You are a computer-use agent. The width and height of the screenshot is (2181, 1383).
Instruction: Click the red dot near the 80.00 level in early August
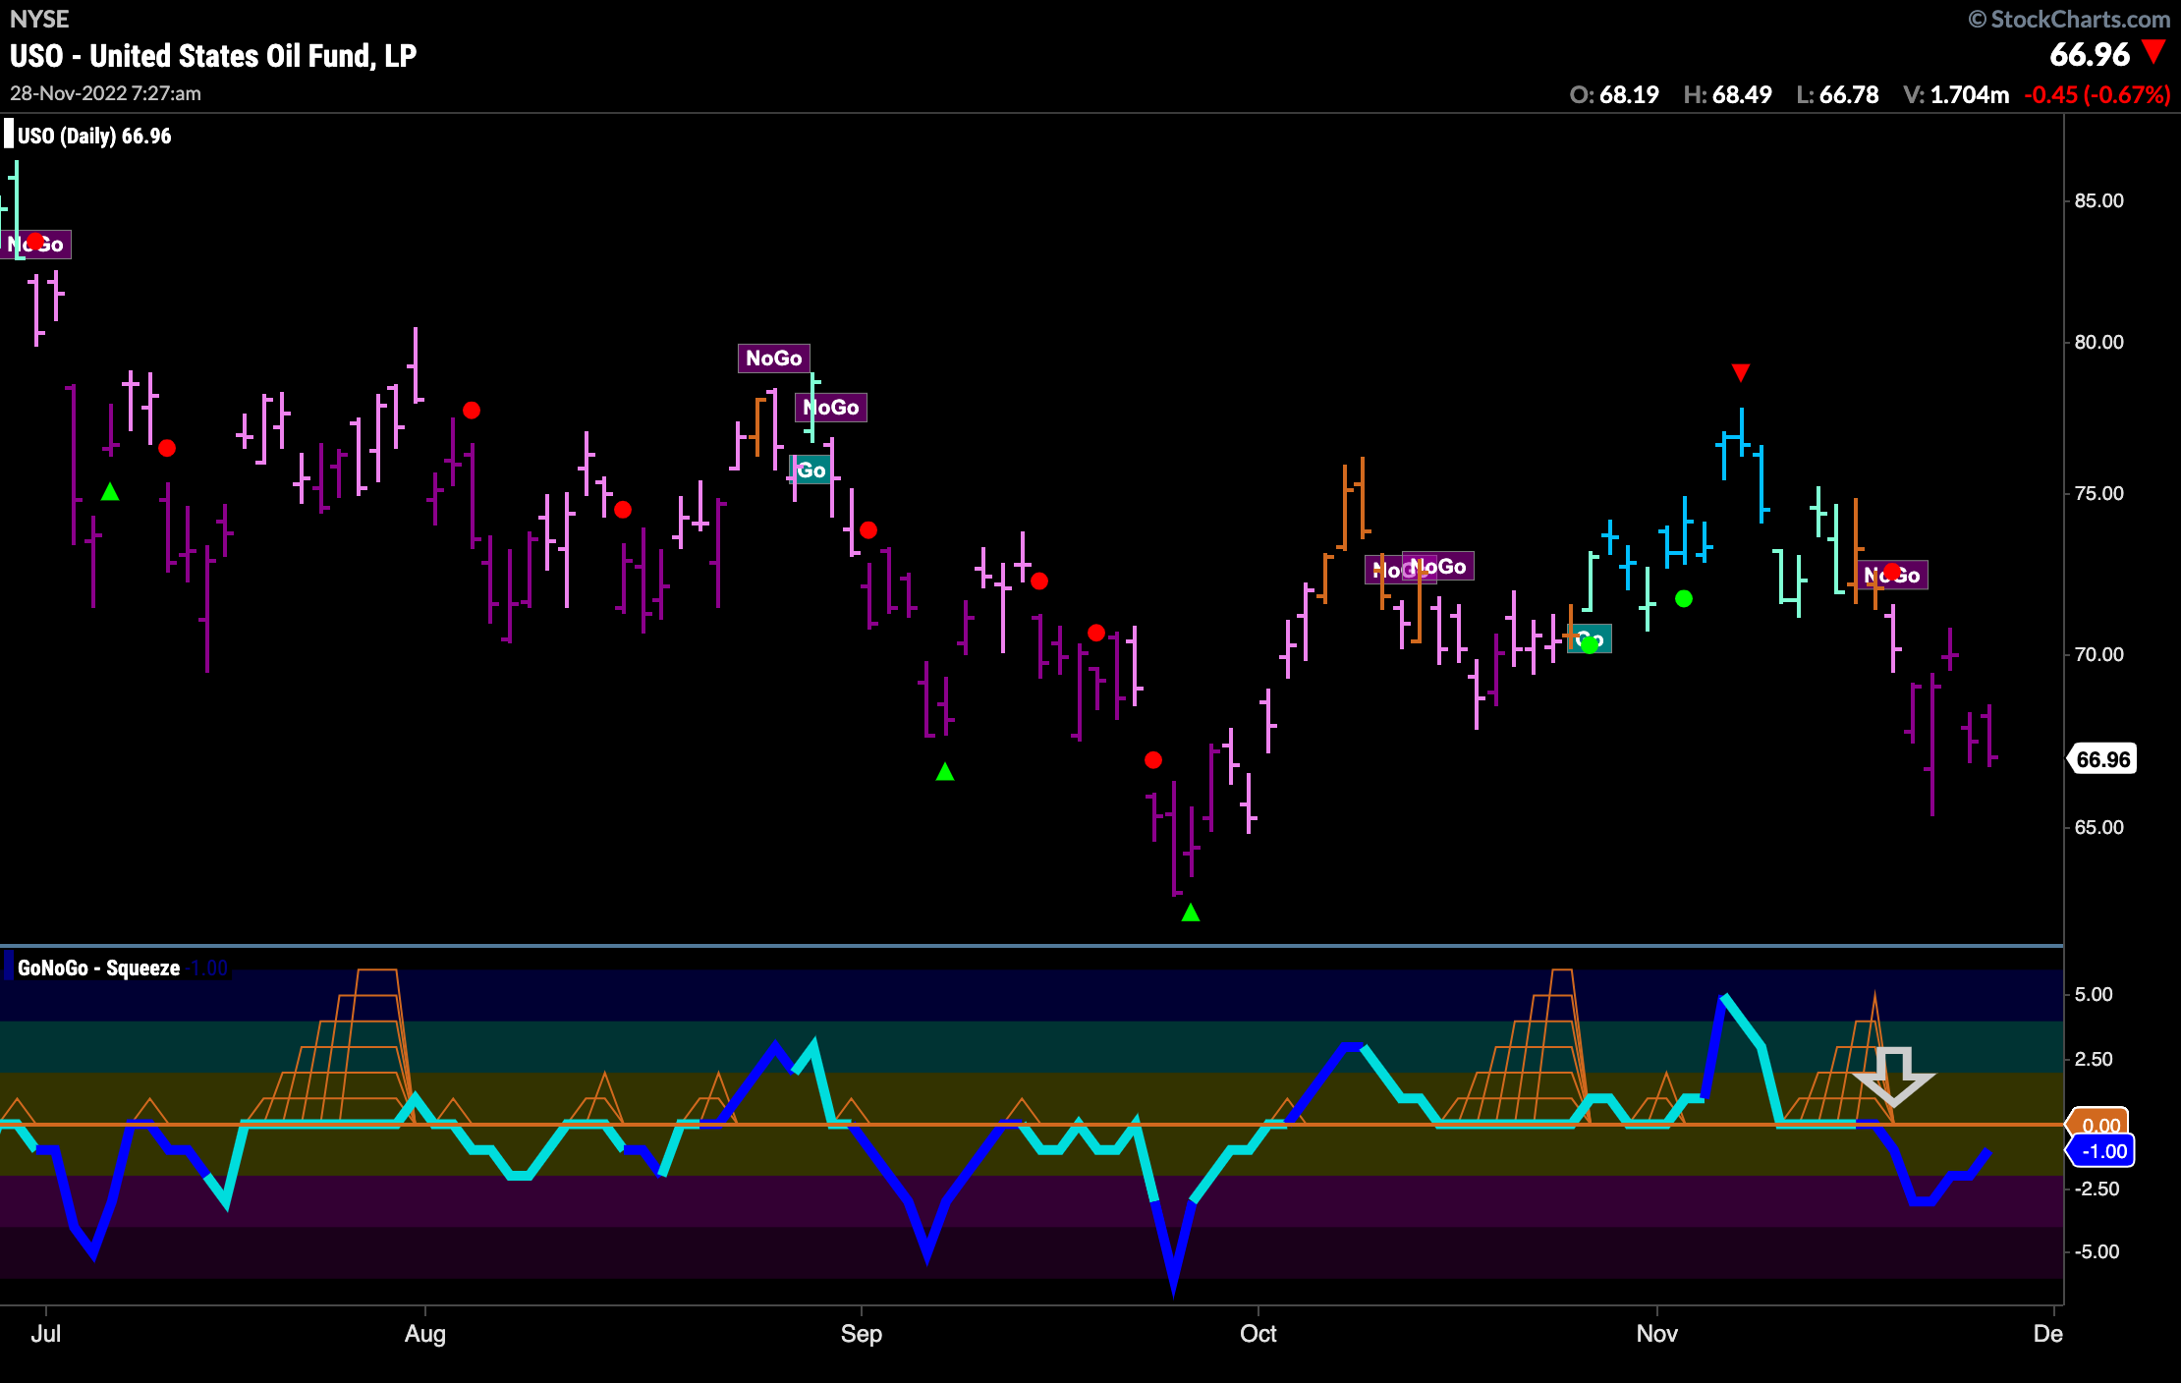pyautogui.click(x=472, y=410)
